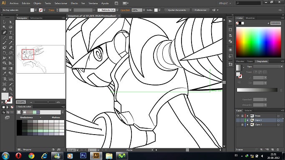Click the delete layer trash icon
This screenshot has height=160, width=285.
[x=278, y=150]
